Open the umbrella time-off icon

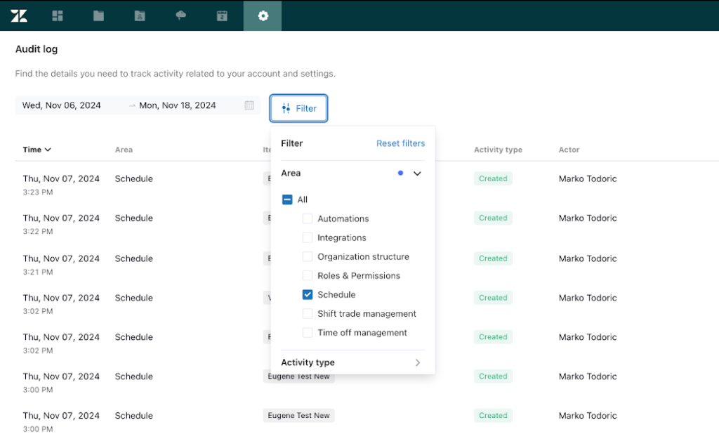pyautogui.click(x=180, y=15)
